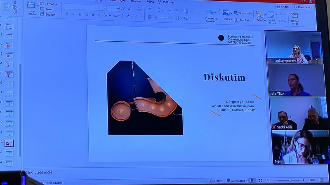Click Convert to SmartArt
This screenshot has height=185, width=330.
pyautogui.click(x=211, y=16)
